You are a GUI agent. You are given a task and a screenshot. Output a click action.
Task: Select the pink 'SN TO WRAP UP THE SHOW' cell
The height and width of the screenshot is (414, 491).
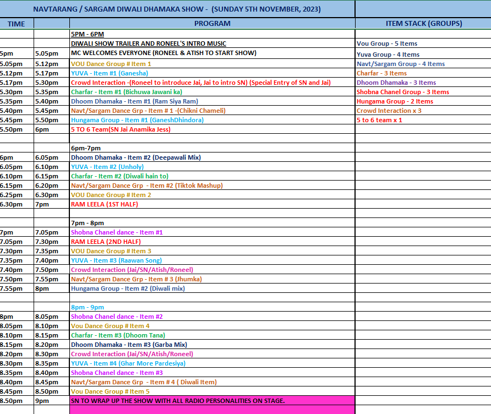[x=212, y=401]
